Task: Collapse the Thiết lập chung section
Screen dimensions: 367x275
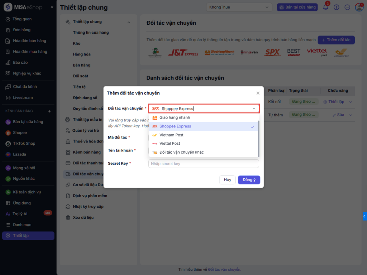Action: pos(129,22)
